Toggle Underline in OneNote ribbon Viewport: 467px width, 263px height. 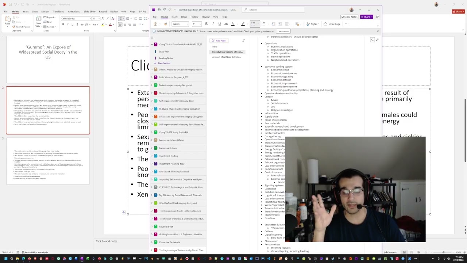tap(219, 24)
